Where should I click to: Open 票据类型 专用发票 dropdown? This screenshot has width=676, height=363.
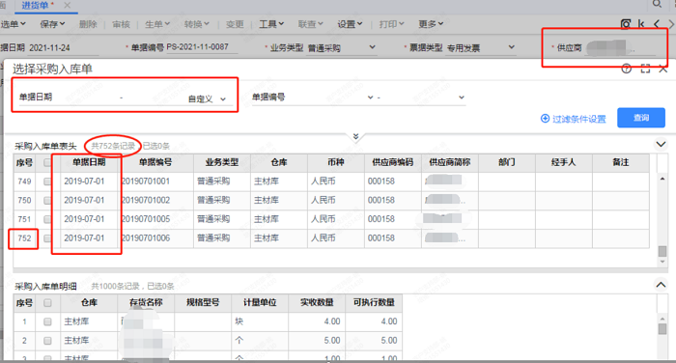(x=511, y=47)
